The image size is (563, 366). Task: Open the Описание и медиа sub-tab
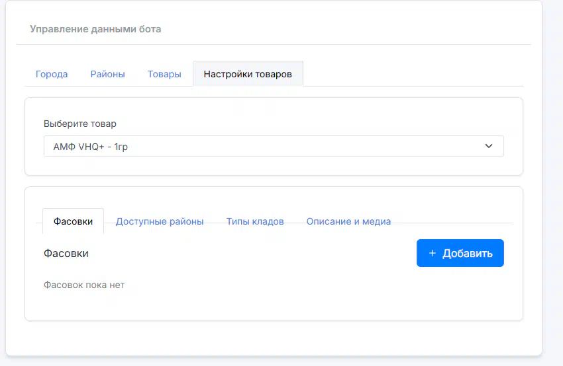point(348,221)
